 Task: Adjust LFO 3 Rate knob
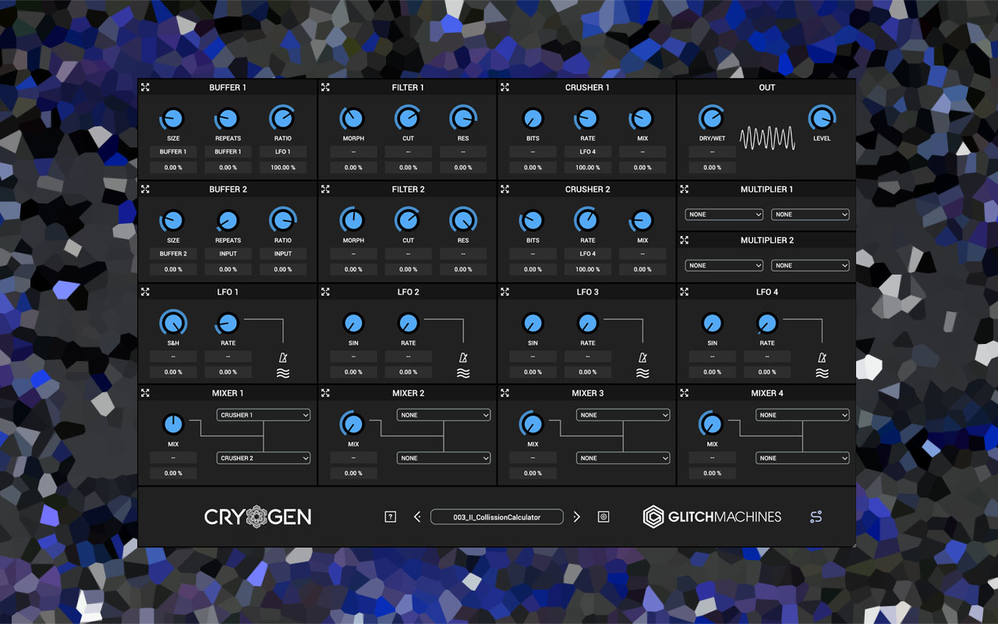pyautogui.click(x=588, y=322)
